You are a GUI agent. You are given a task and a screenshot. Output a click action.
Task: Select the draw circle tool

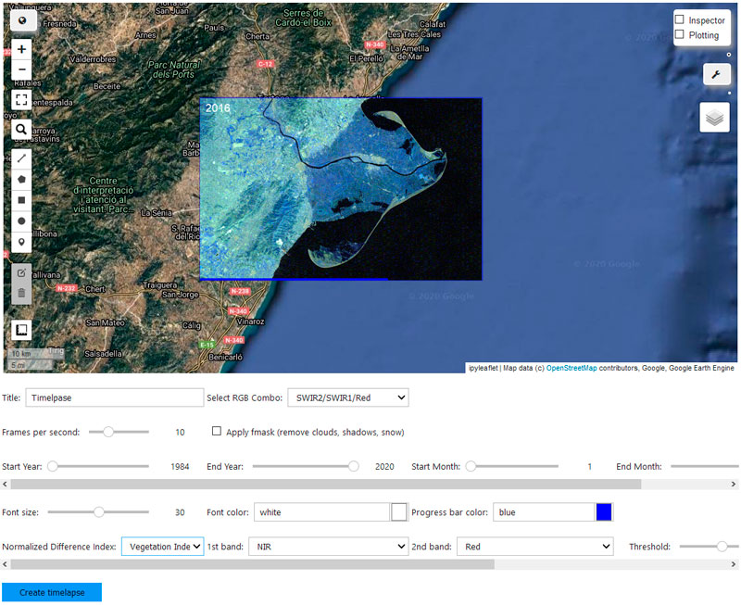click(x=21, y=221)
